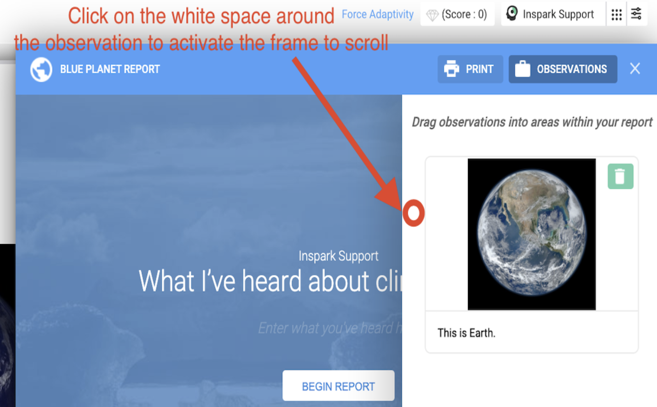This screenshot has width=657, height=407.
Task: Open the OBSERVATIONS panel label
Action: (x=572, y=69)
